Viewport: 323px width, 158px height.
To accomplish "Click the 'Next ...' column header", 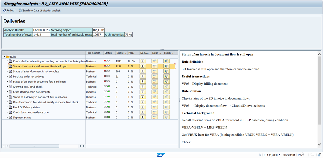I will click(157, 53).
